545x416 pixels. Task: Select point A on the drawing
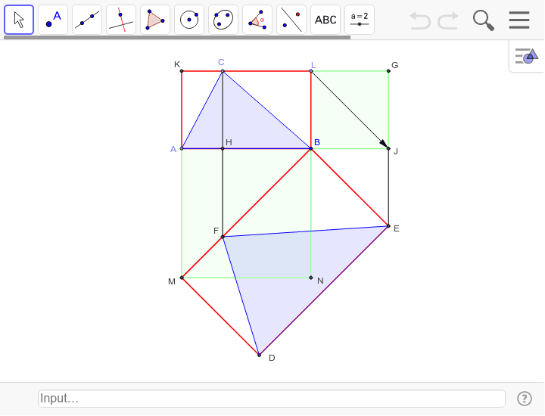182,148
